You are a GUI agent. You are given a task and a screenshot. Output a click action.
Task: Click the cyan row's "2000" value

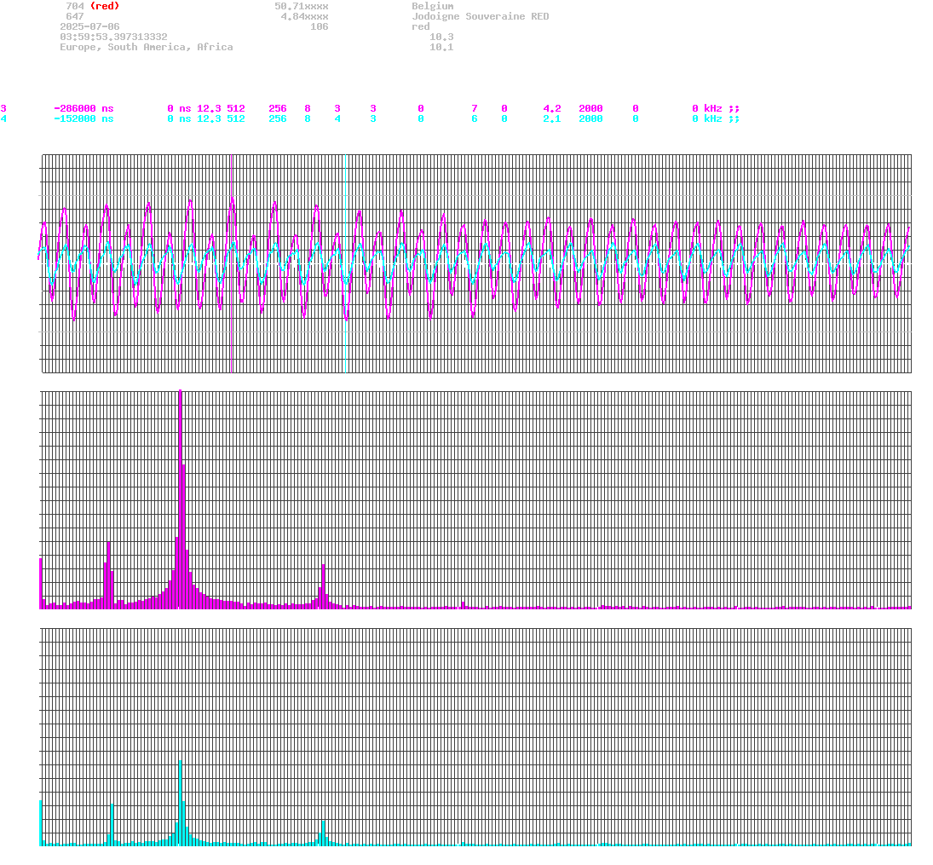click(590, 118)
